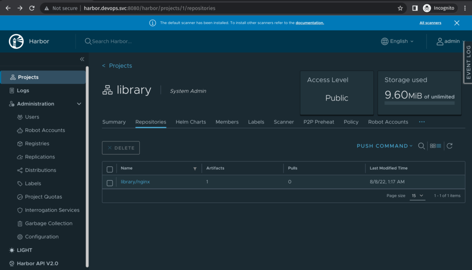
Task: Switch to the Policy tab
Action: [x=351, y=122]
